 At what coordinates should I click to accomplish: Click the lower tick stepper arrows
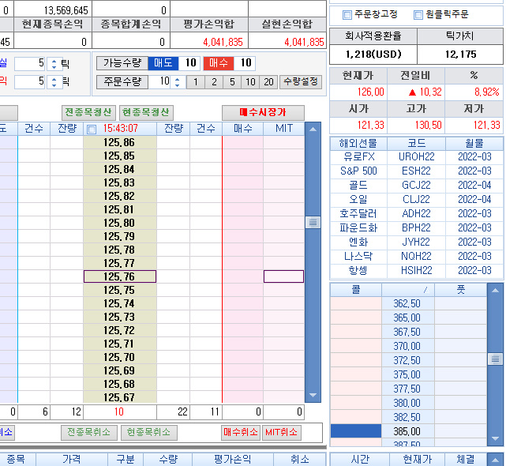click(x=54, y=81)
